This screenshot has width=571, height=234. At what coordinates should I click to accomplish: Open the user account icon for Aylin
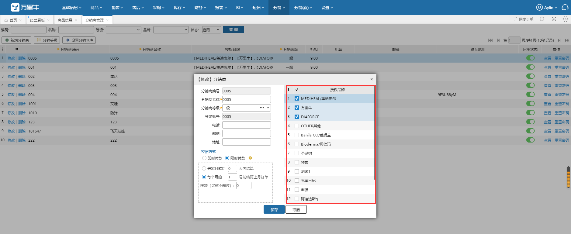tap(539, 8)
